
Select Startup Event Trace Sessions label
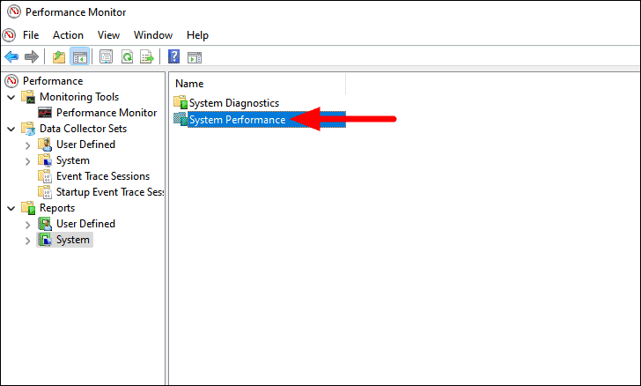click(109, 192)
